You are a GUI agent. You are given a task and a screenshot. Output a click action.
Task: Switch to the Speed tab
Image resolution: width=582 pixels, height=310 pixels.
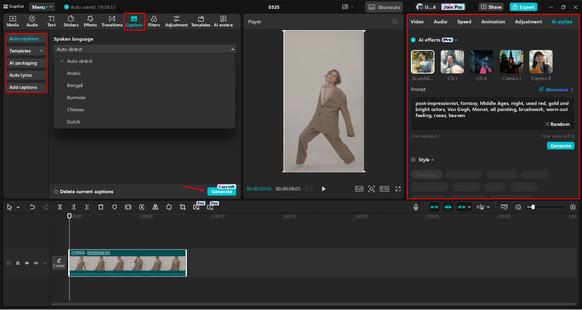point(464,22)
